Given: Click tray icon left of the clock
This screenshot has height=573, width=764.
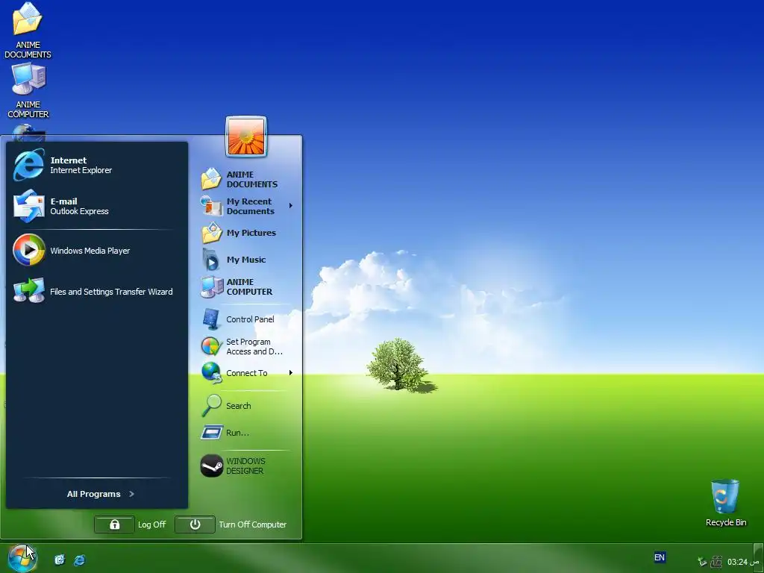Looking at the screenshot, I should click(716, 562).
